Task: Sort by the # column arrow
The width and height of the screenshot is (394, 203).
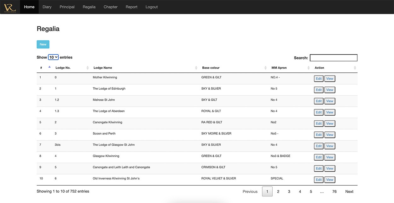Action: click(x=49, y=67)
